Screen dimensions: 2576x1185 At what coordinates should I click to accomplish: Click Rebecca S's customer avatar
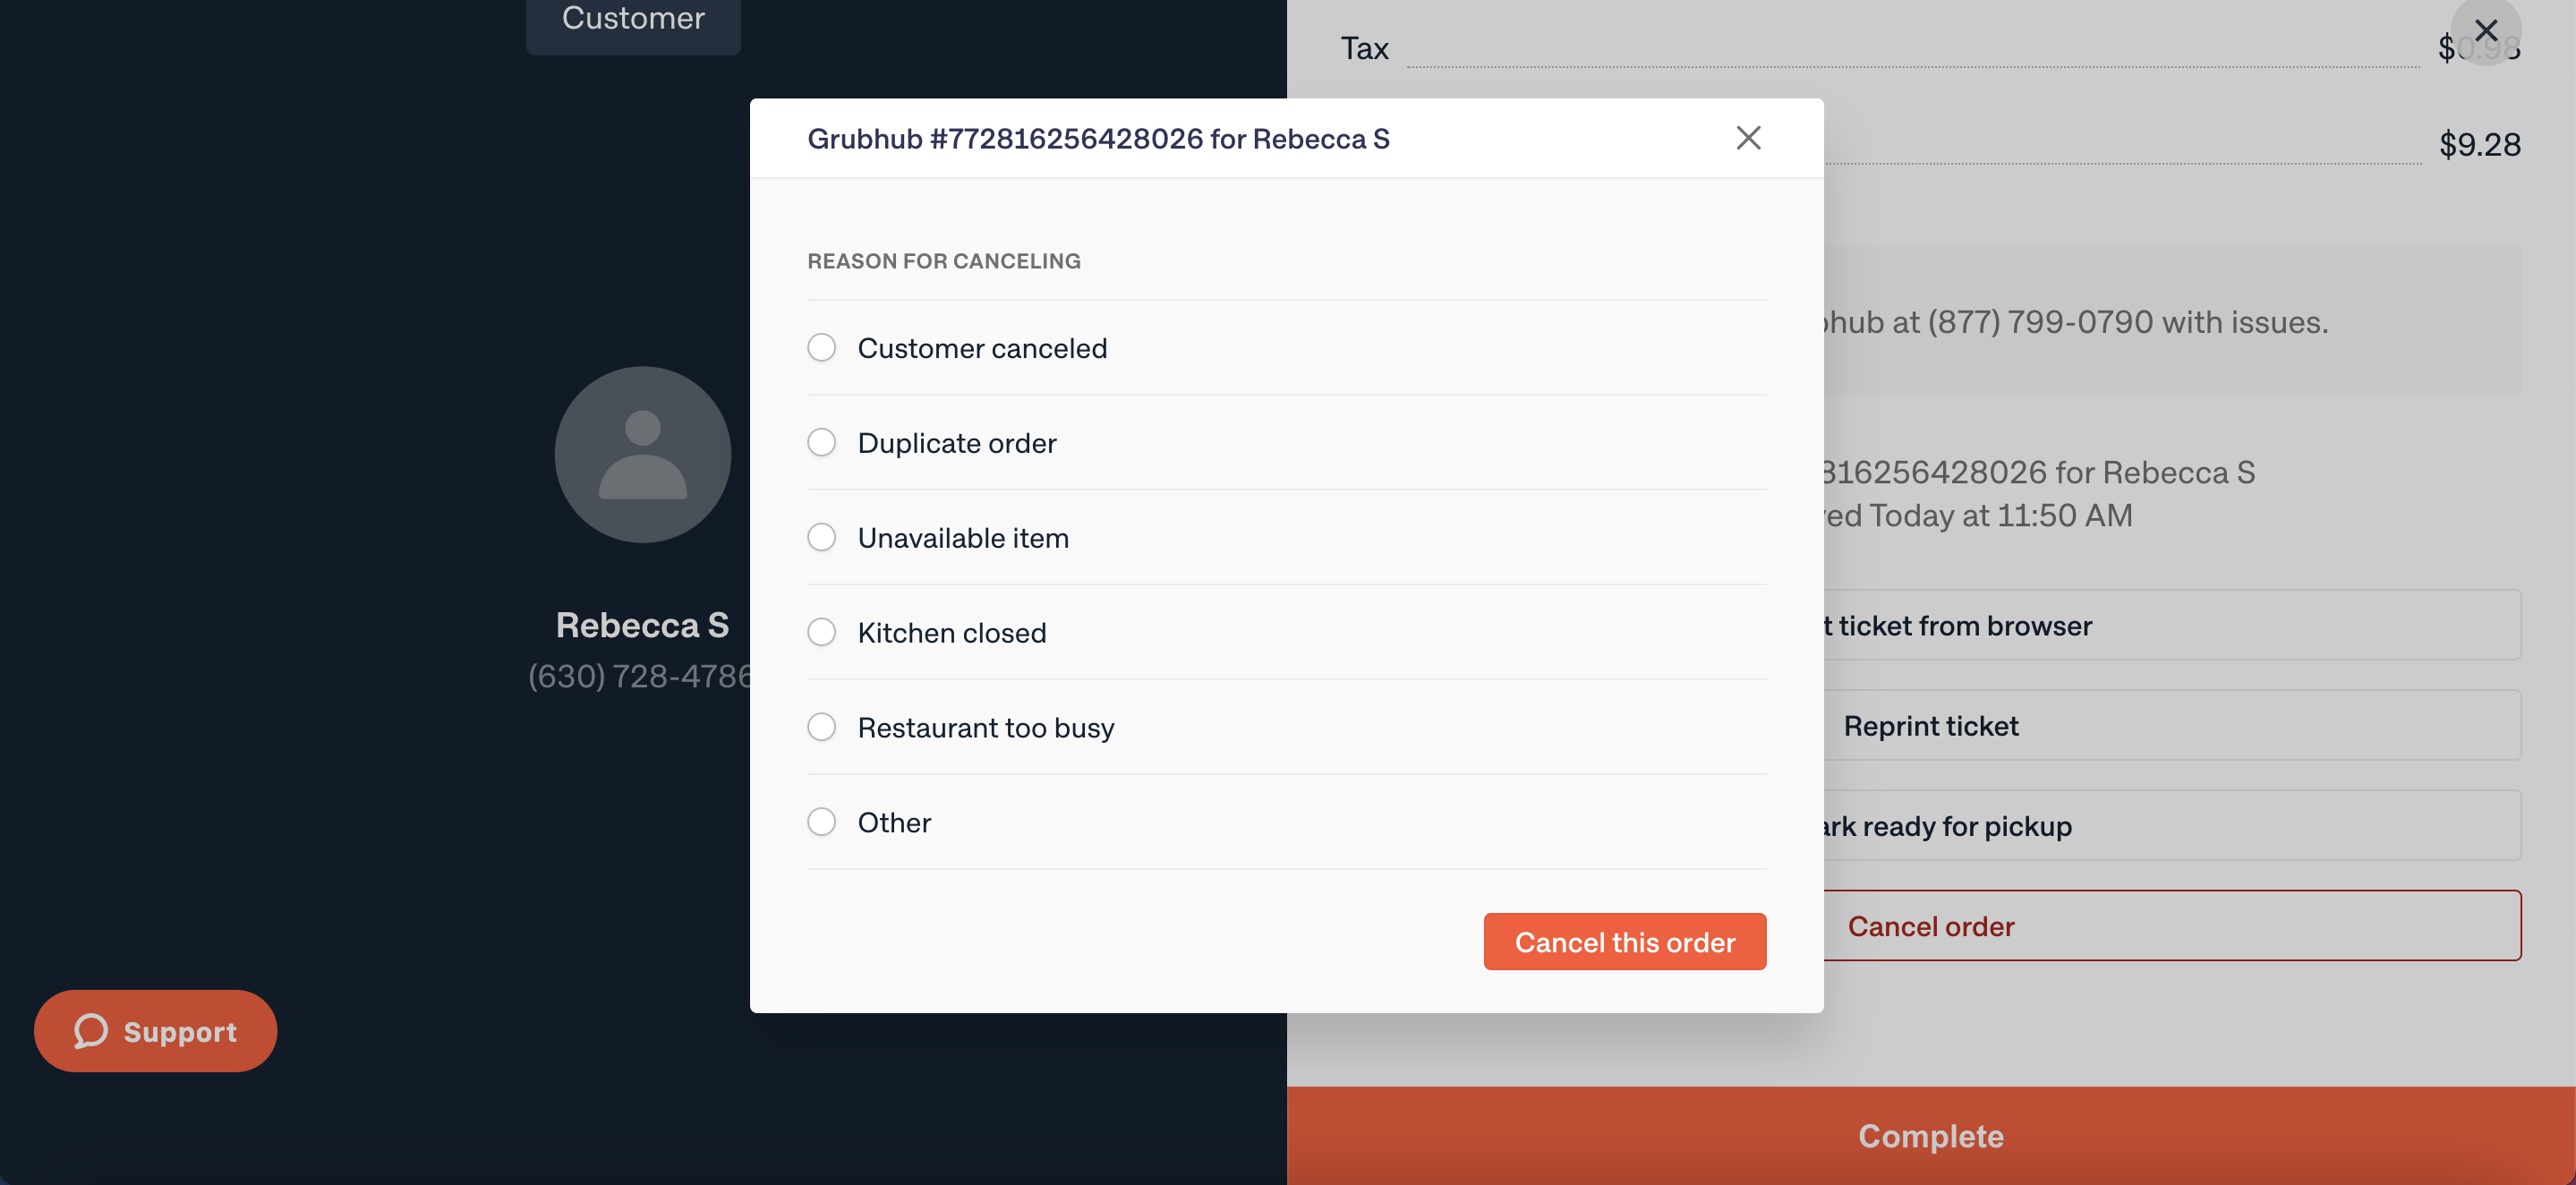pos(642,454)
